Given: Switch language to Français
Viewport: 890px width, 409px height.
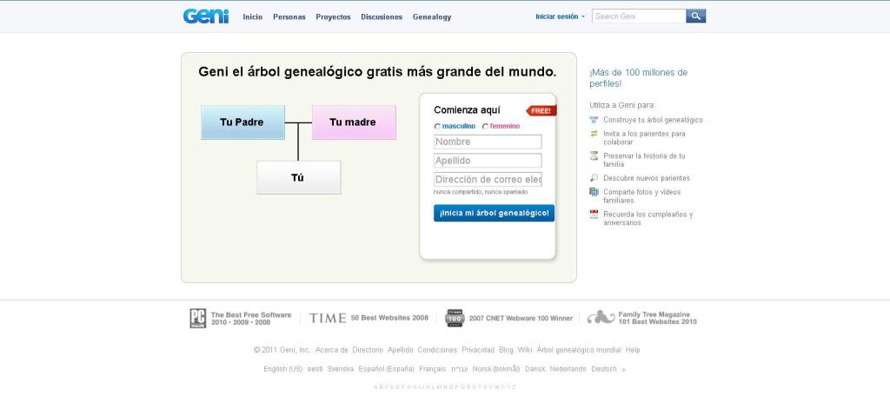Looking at the screenshot, I should tap(433, 369).
